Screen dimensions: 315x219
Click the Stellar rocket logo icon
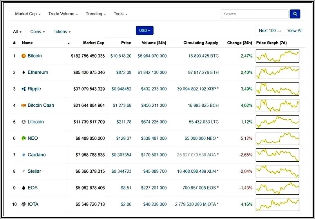click(24, 171)
